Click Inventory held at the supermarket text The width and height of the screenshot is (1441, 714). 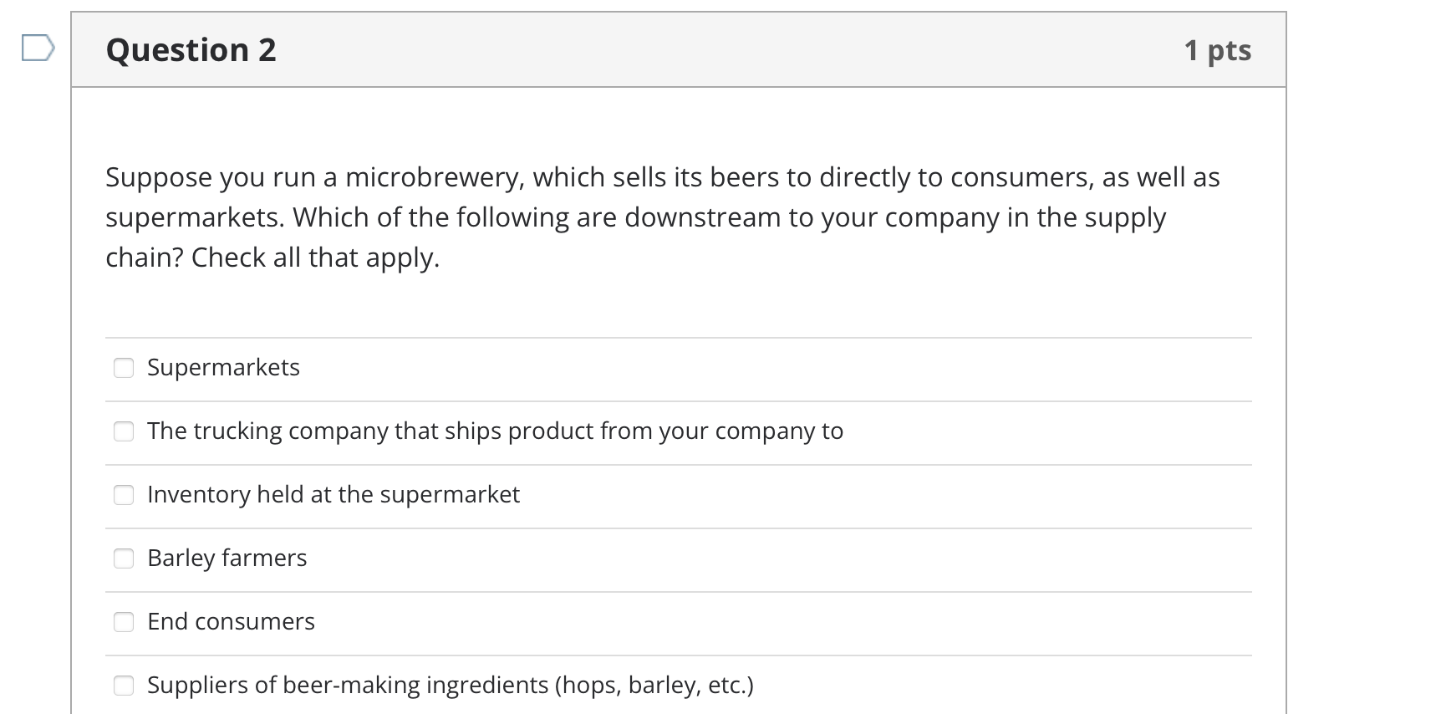[334, 494]
